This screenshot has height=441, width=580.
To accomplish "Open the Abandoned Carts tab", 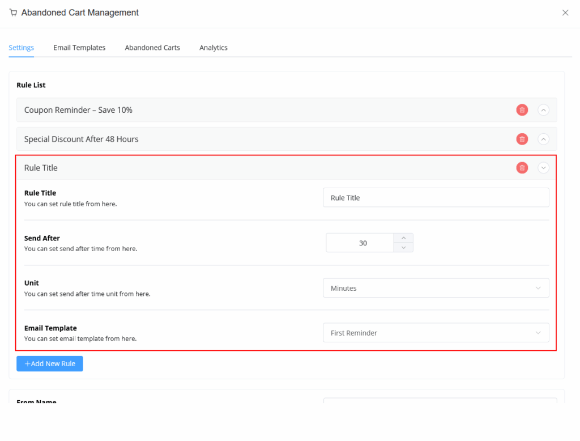I will pos(152,48).
